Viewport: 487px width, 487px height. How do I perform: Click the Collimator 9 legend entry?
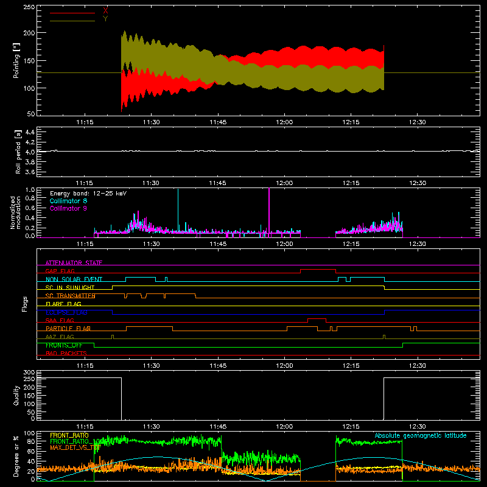coord(68,208)
